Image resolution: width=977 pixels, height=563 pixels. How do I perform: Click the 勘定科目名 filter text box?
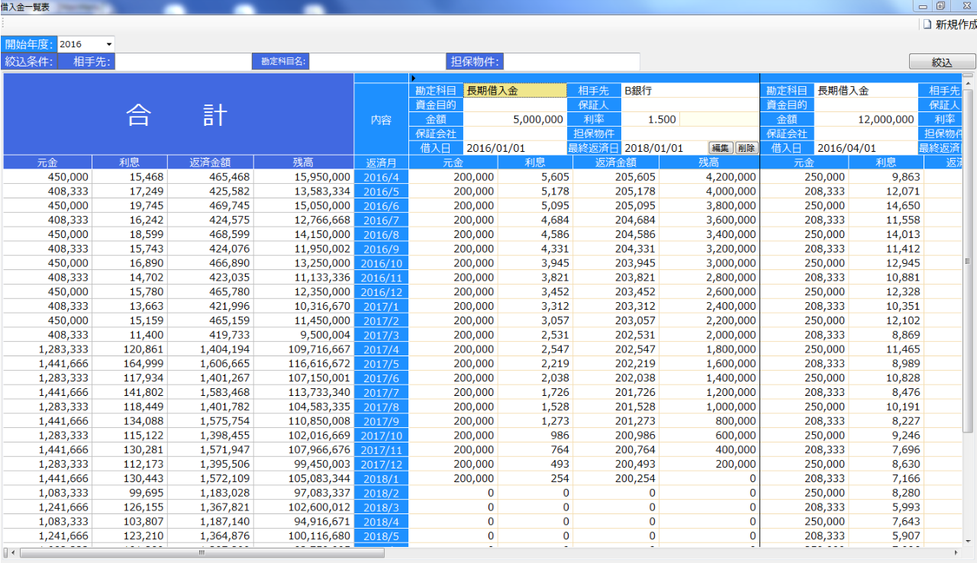(x=376, y=62)
